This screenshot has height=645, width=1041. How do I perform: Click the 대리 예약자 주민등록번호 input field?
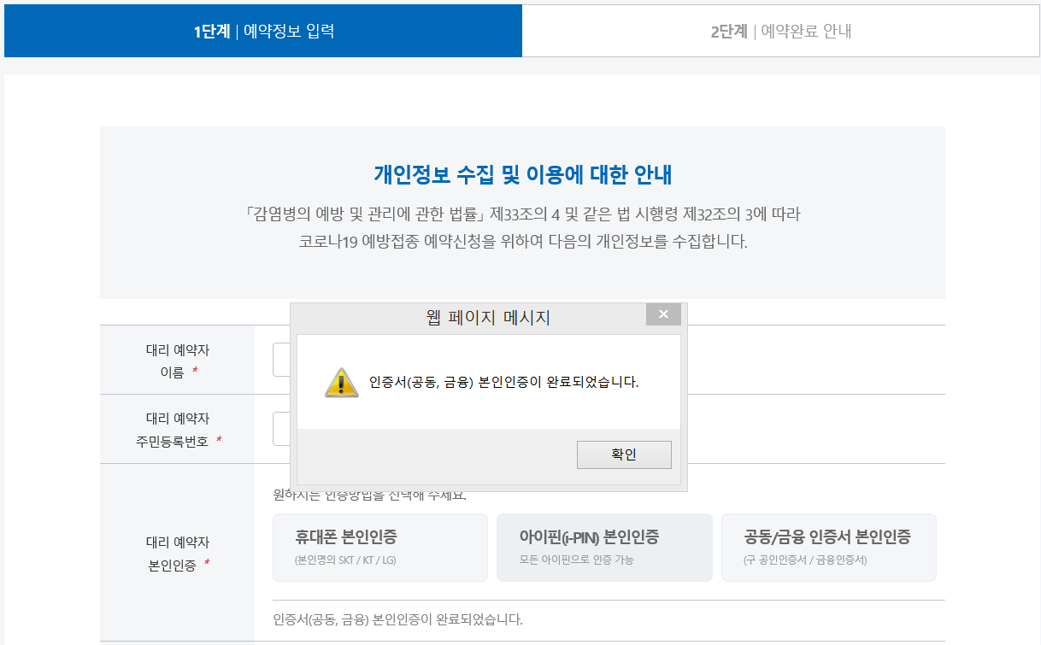tap(282, 429)
